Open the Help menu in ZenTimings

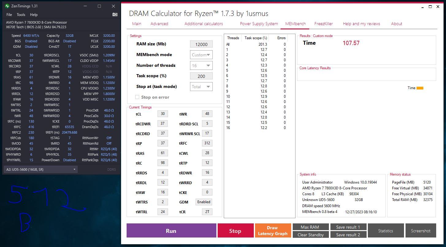point(34,14)
